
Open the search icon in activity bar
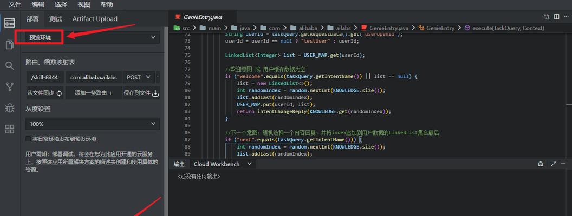[10, 65]
